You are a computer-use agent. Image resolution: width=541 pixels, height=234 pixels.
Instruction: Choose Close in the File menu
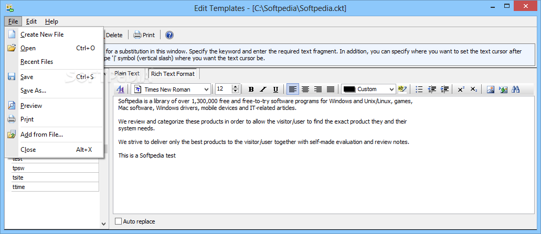[55, 150]
